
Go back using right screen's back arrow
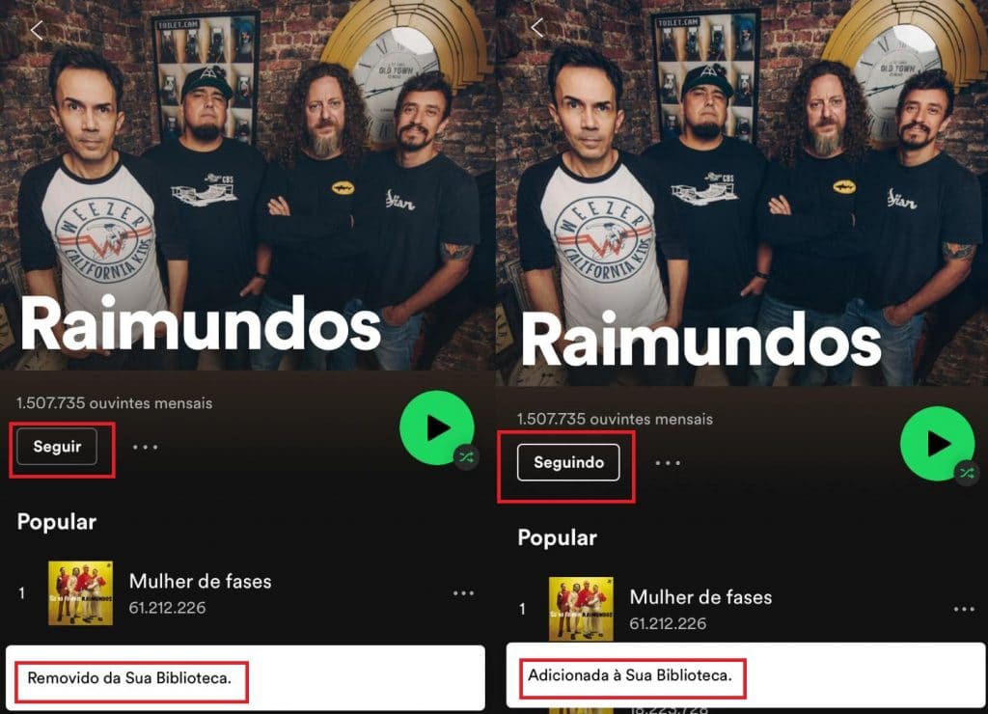pyautogui.click(x=536, y=27)
